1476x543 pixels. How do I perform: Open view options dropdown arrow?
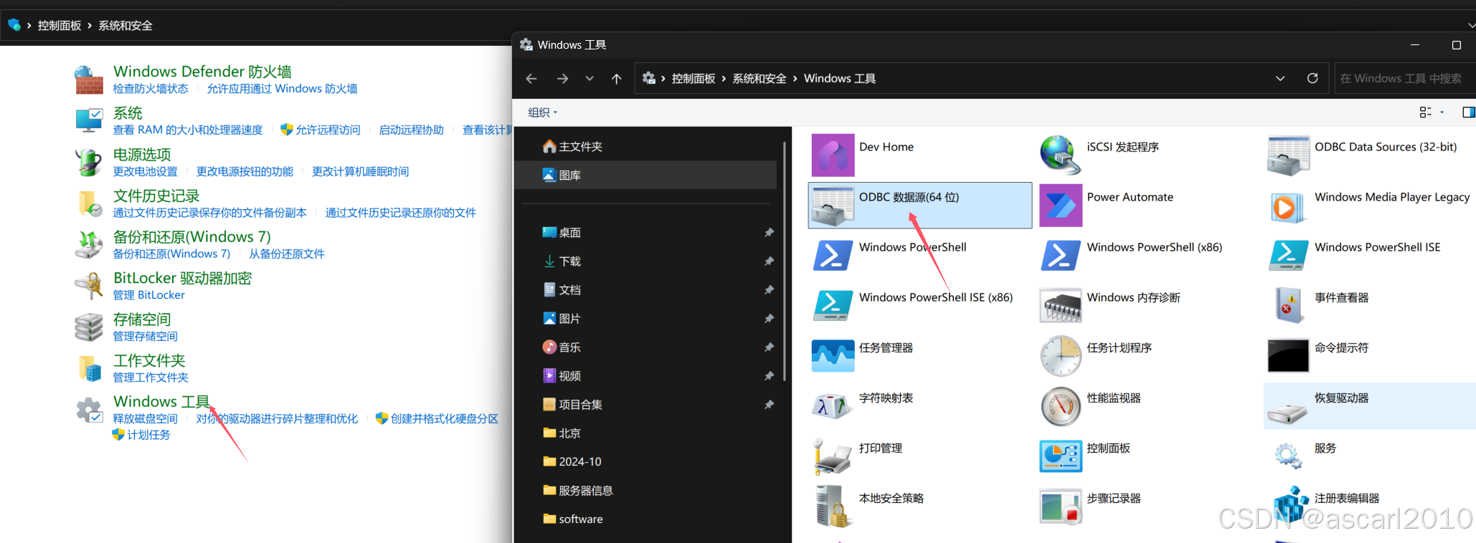1442,112
